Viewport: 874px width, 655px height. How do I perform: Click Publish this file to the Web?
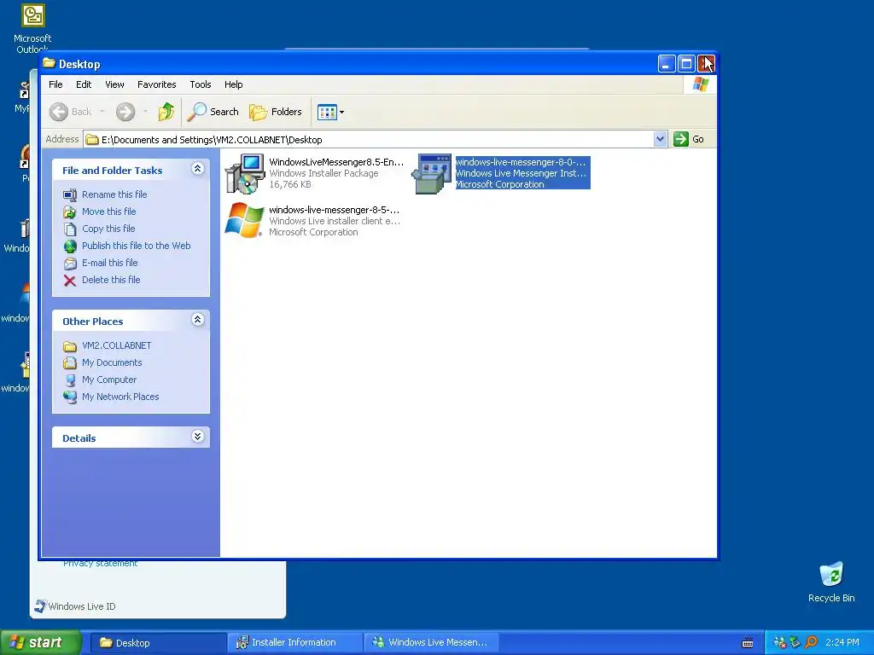[x=136, y=246]
